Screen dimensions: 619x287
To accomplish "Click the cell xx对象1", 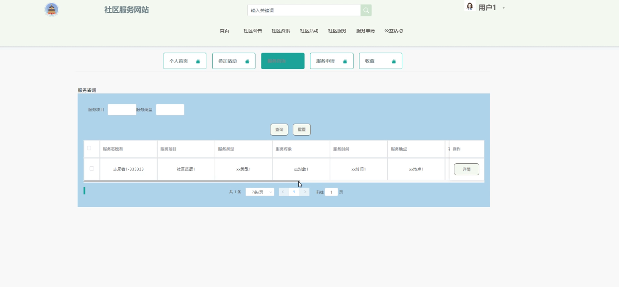I will [x=301, y=169].
